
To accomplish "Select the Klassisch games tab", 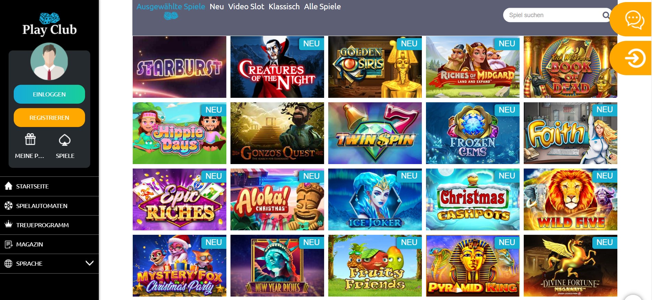I will coord(284,7).
